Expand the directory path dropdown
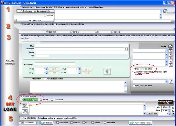Image resolution: width=176 pixels, height=126 pixels. coord(161,11)
